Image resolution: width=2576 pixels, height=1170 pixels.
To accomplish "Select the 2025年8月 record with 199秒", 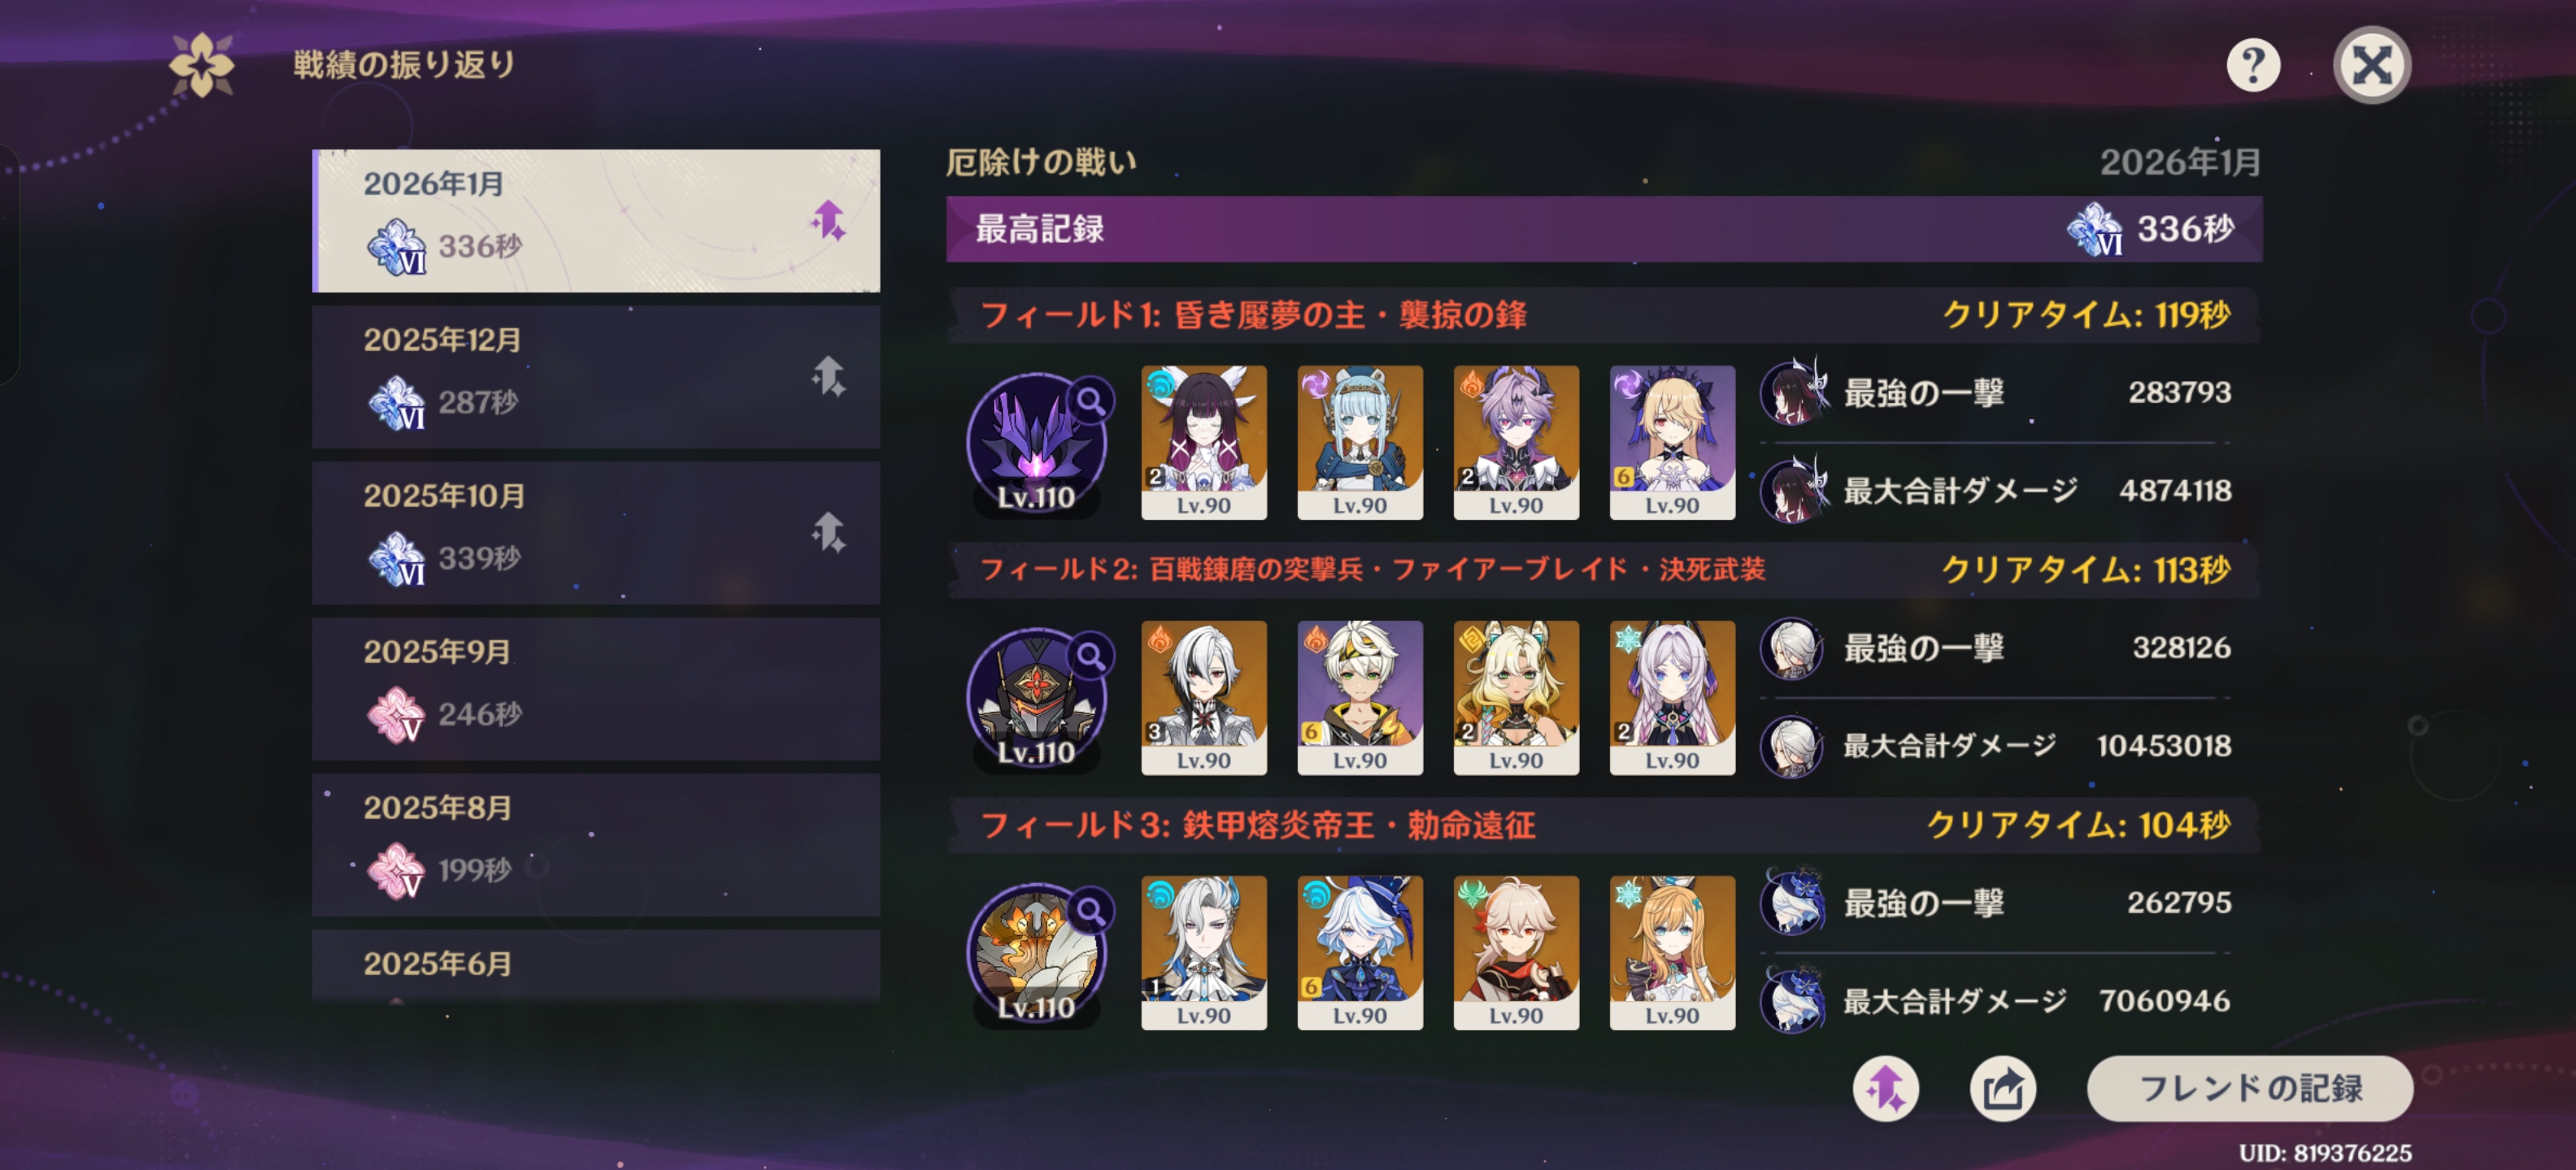I will click(596, 844).
